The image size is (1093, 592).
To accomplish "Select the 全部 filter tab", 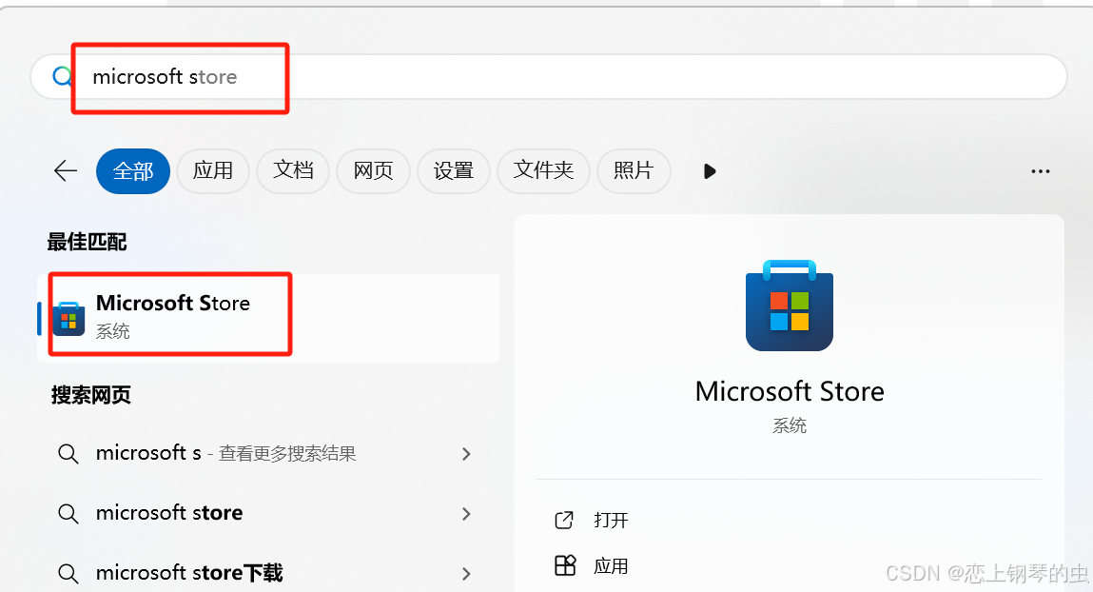I will (x=132, y=171).
